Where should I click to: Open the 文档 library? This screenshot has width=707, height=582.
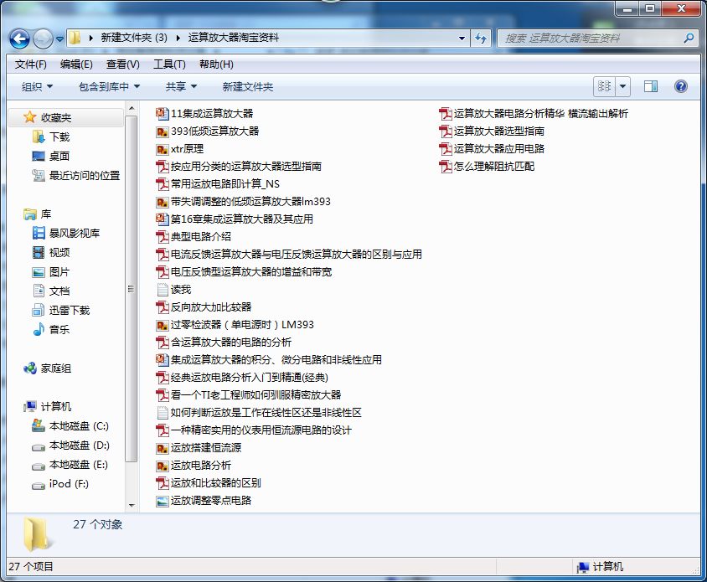(59, 291)
